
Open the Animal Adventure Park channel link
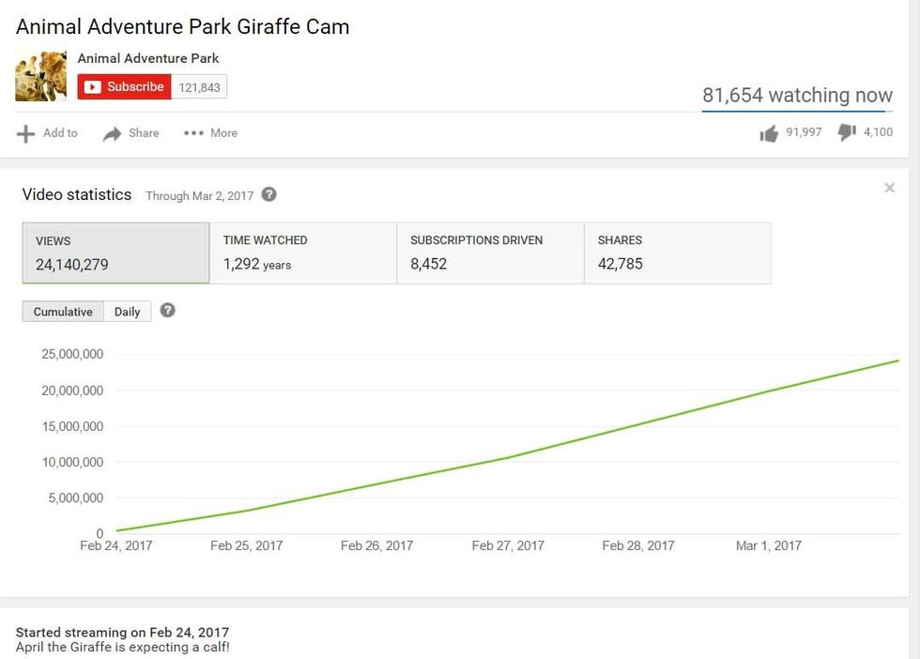(147, 58)
